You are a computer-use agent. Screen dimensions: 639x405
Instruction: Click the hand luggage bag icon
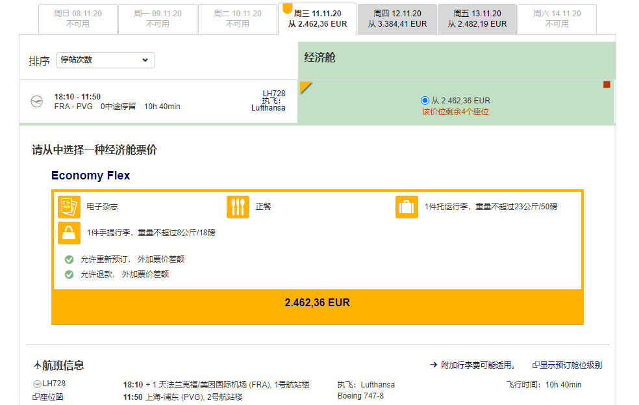(69, 233)
